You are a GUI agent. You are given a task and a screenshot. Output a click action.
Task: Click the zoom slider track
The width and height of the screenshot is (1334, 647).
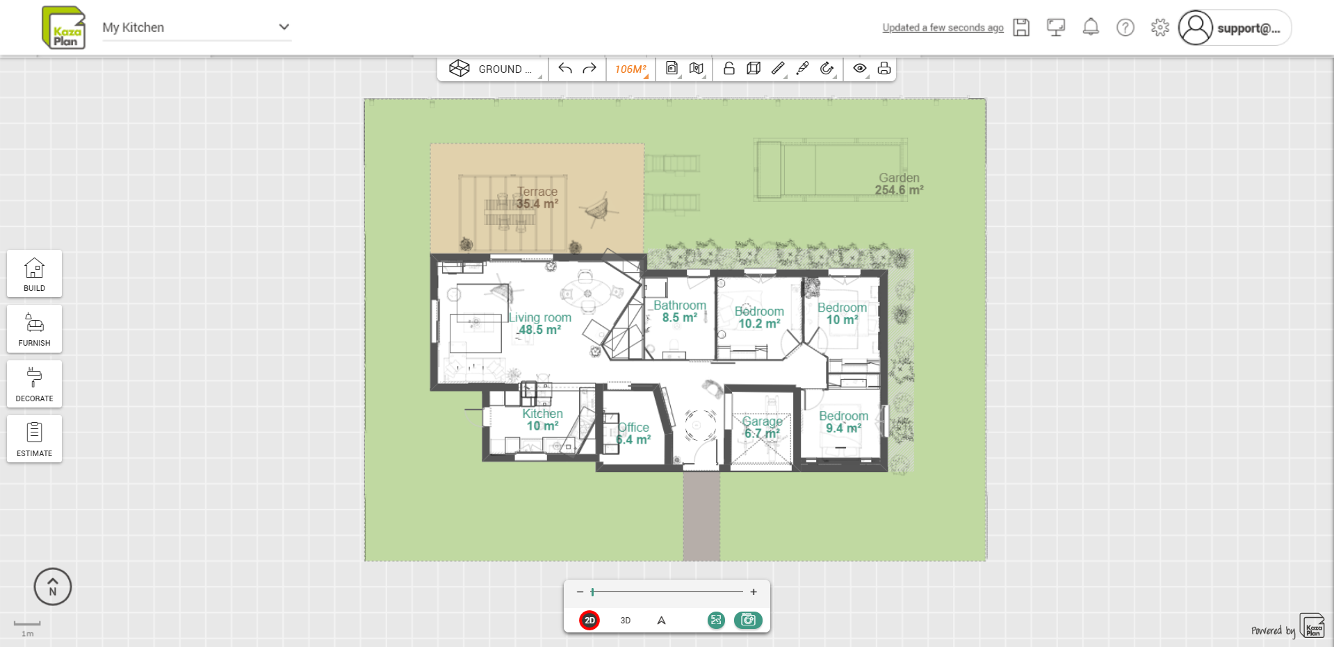pyautogui.click(x=667, y=592)
